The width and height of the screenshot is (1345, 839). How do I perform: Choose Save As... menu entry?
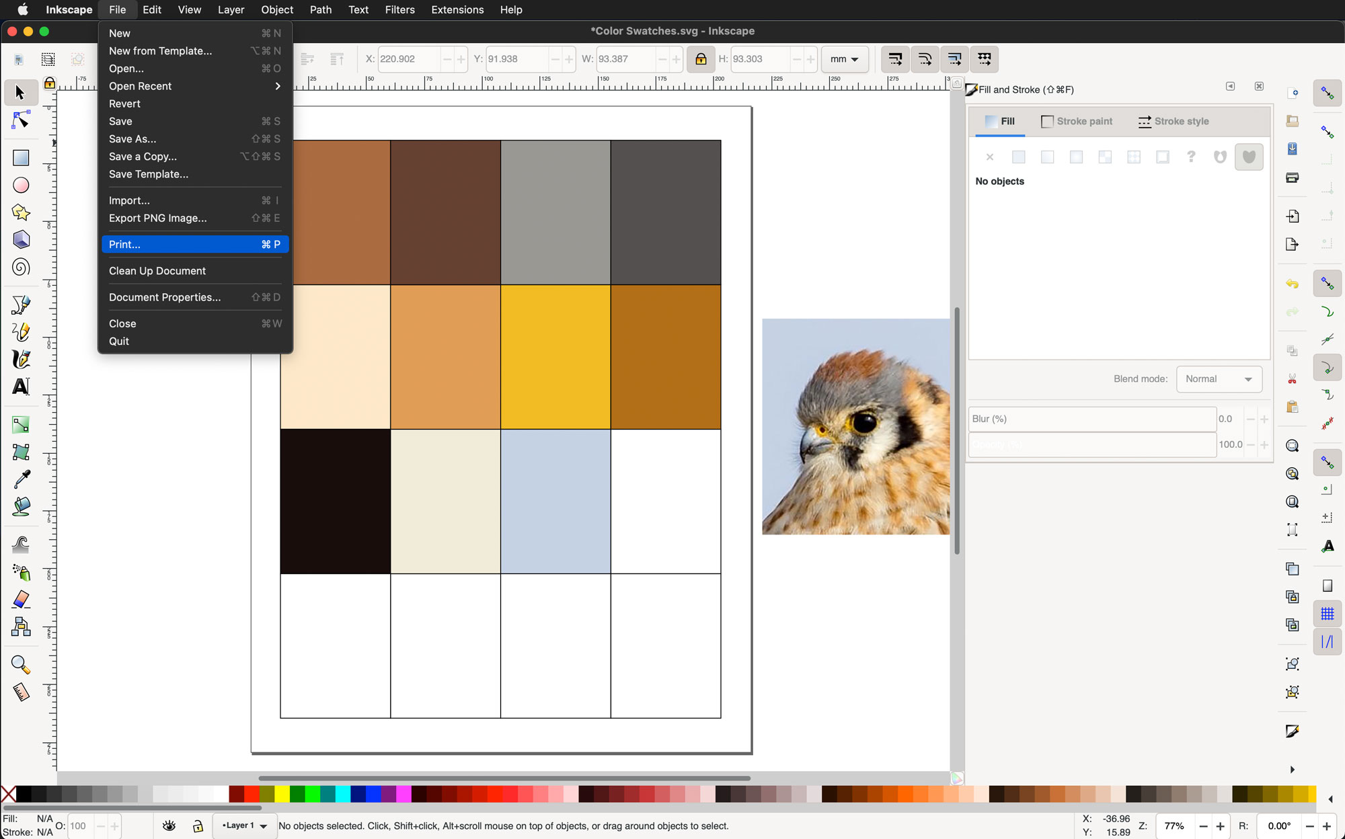195,139
